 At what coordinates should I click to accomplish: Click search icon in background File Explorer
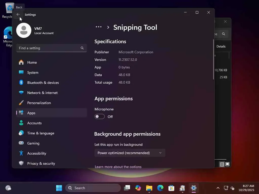point(224,34)
